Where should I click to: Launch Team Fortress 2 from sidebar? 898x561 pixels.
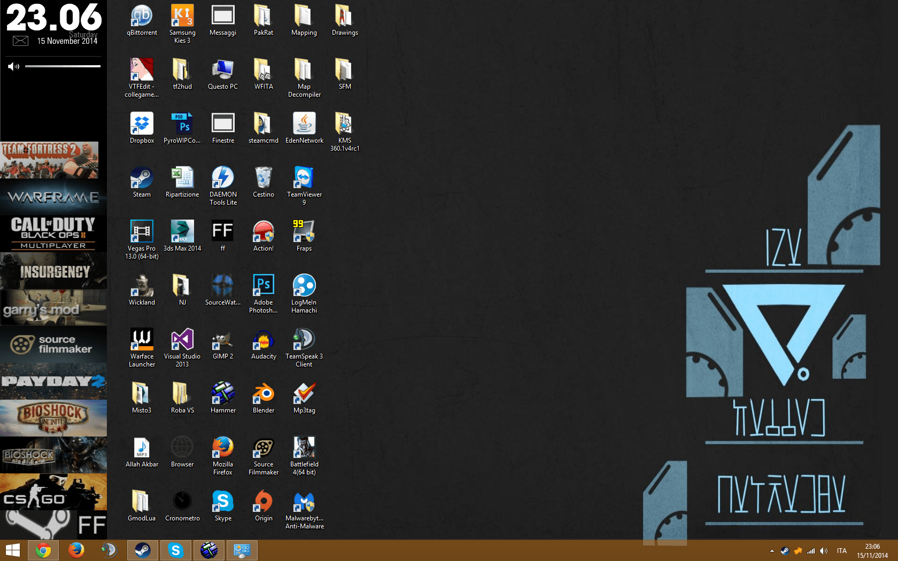coord(49,160)
